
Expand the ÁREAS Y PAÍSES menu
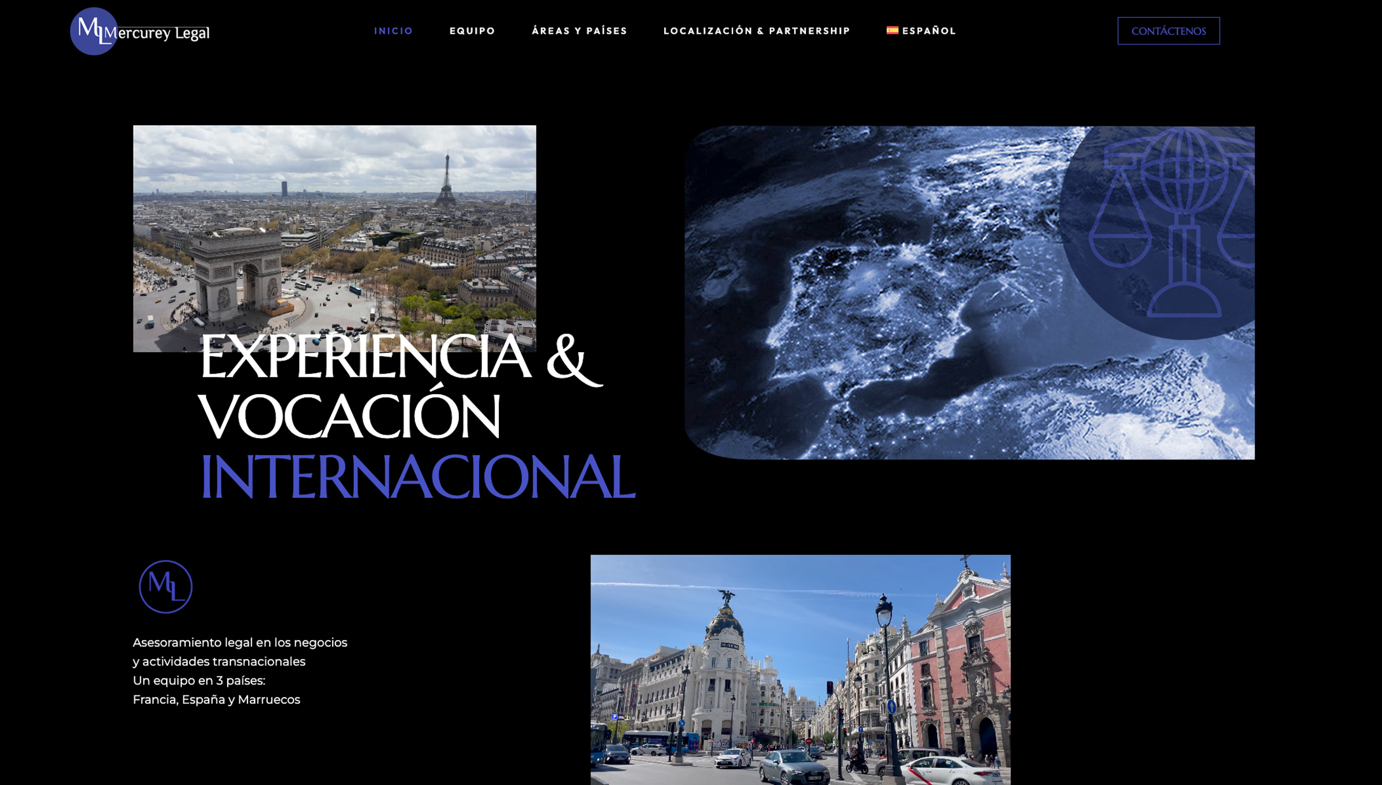pos(580,30)
